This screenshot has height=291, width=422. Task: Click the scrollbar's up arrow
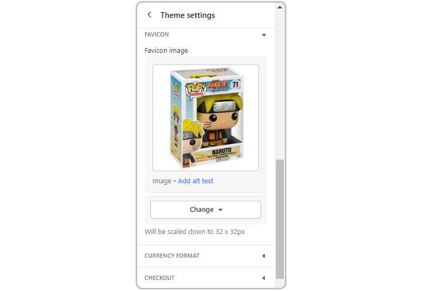pos(280,7)
